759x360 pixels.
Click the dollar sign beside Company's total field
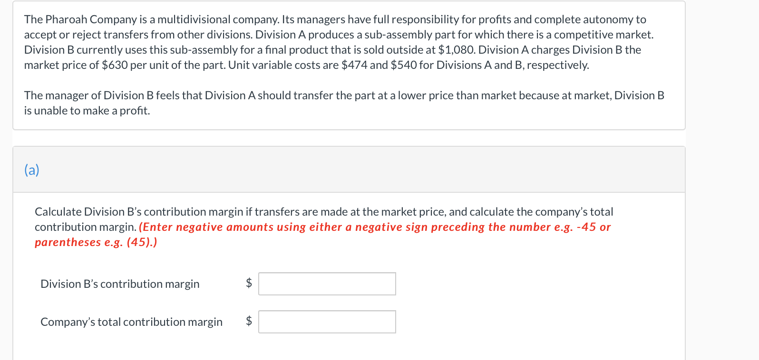click(x=249, y=321)
